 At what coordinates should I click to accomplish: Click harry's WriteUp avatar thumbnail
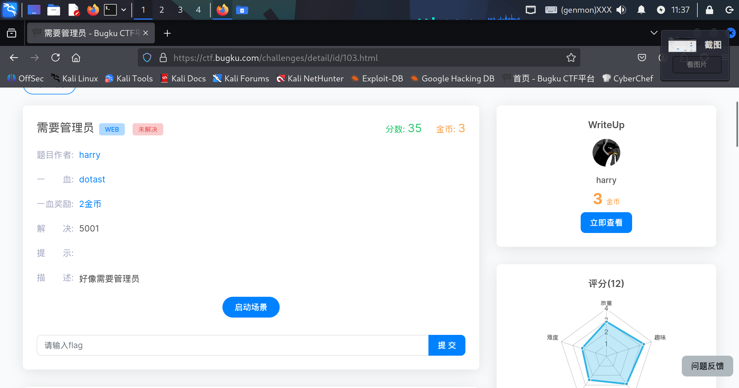coord(606,153)
